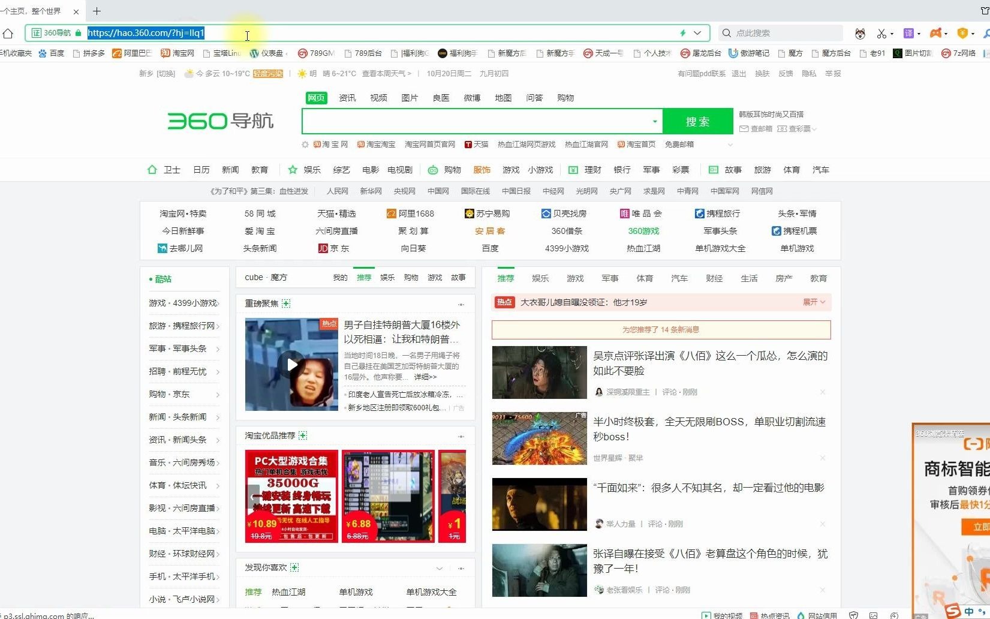Expand the hot links row chevron

(x=730, y=145)
